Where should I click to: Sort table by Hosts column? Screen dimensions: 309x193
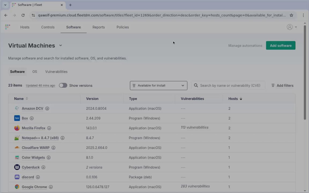point(235,99)
